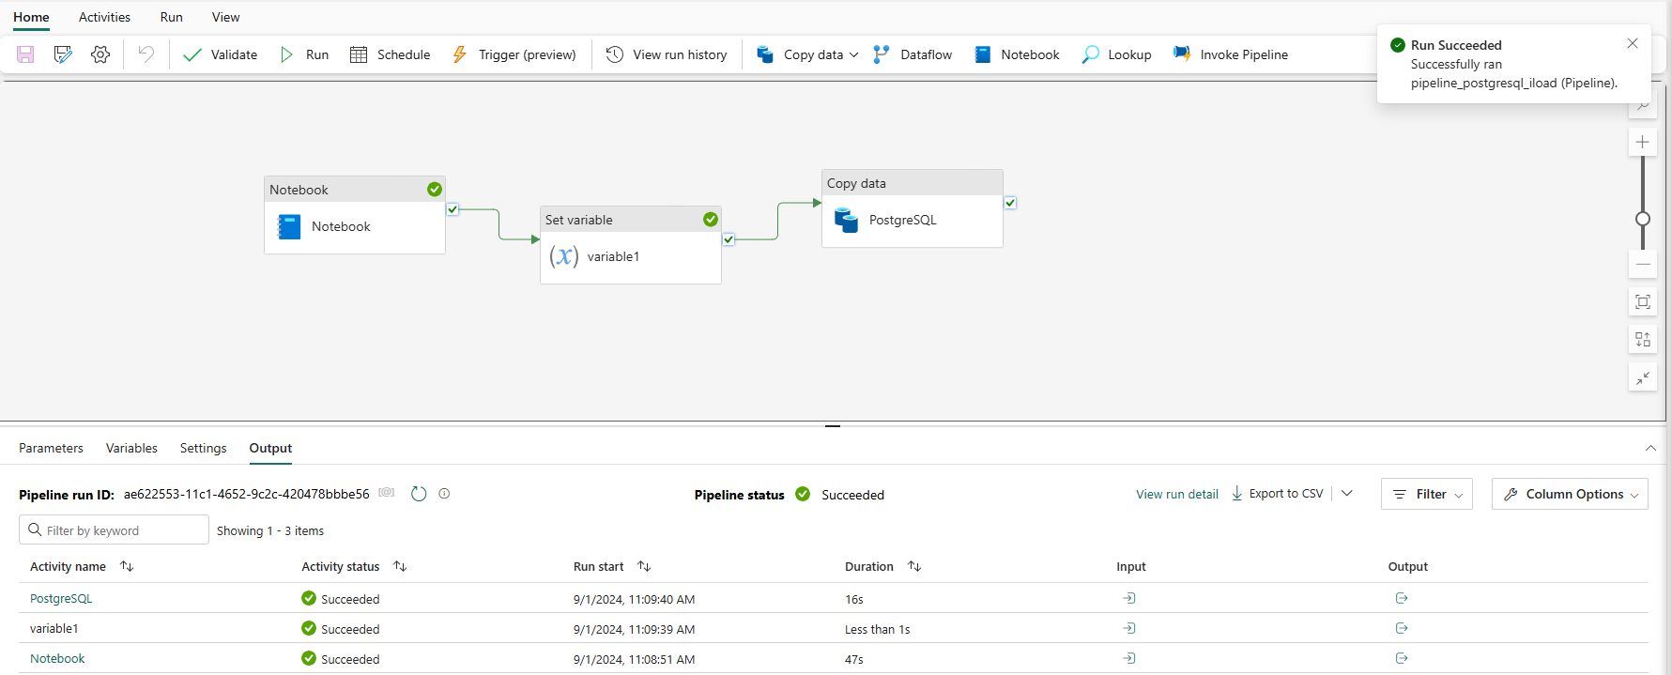Image resolution: width=1672 pixels, height=675 pixels.
Task: Open pipeline settings gear icon
Action: coord(100,54)
